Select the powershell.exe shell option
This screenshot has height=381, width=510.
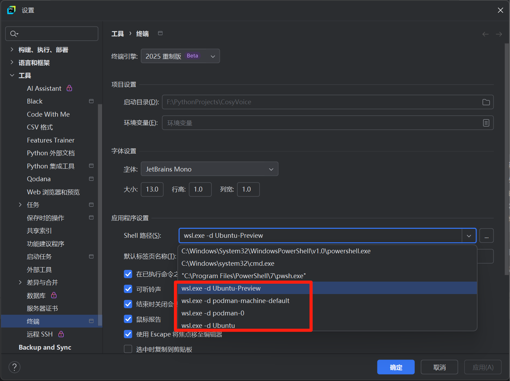[327, 251]
